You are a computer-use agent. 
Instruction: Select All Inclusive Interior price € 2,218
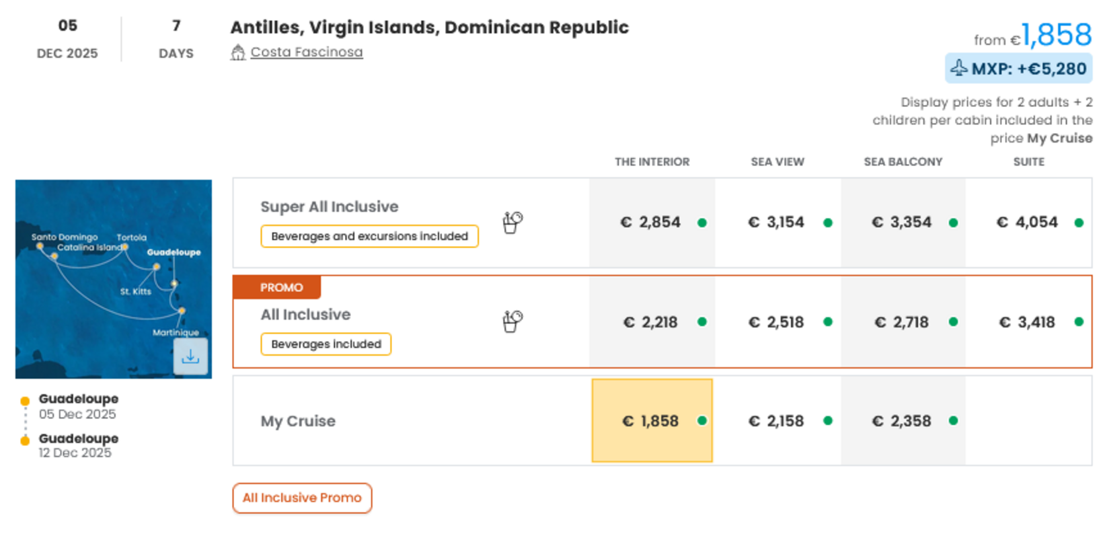coord(651,322)
